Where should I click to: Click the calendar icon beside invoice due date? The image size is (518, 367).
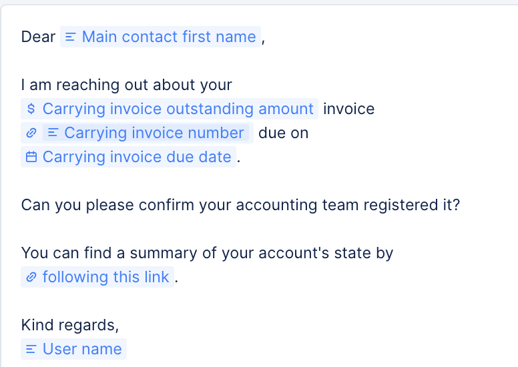[31, 157]
